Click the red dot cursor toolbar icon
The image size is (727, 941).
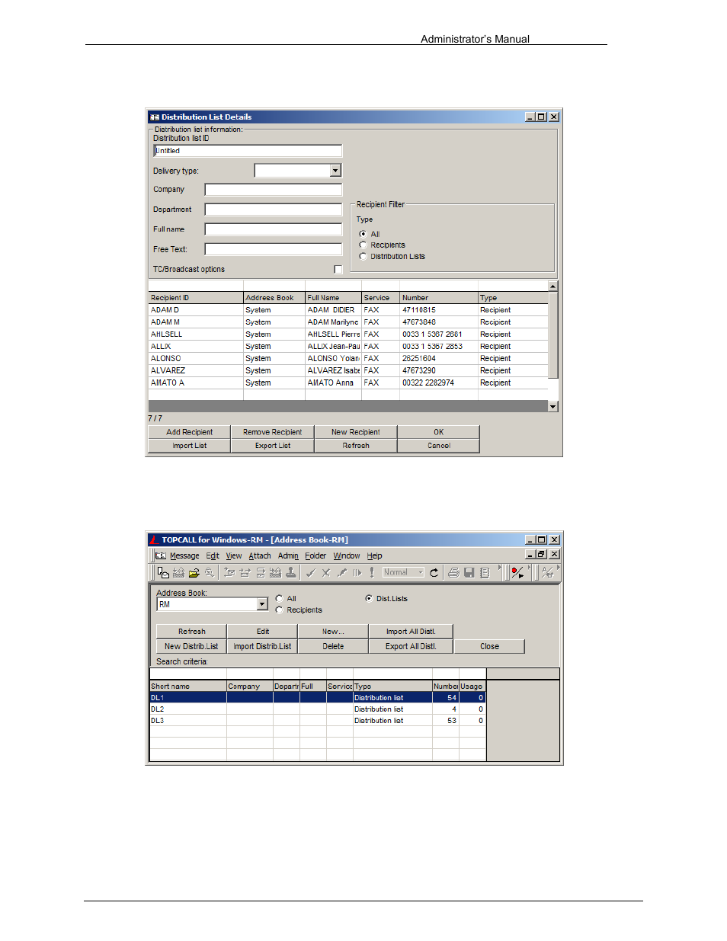tap(517, 572)
